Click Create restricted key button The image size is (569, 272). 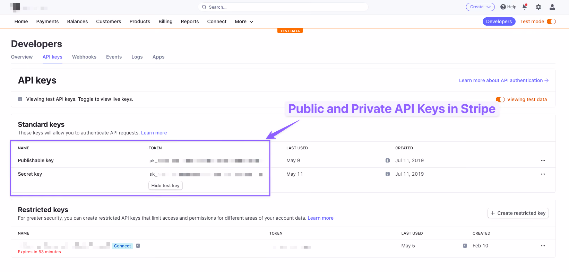click(x=518, y=213)
